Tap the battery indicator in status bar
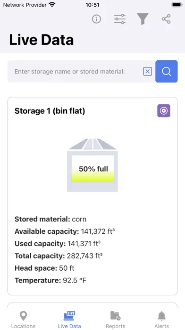The image size is (185, 330). click(177, 5)
